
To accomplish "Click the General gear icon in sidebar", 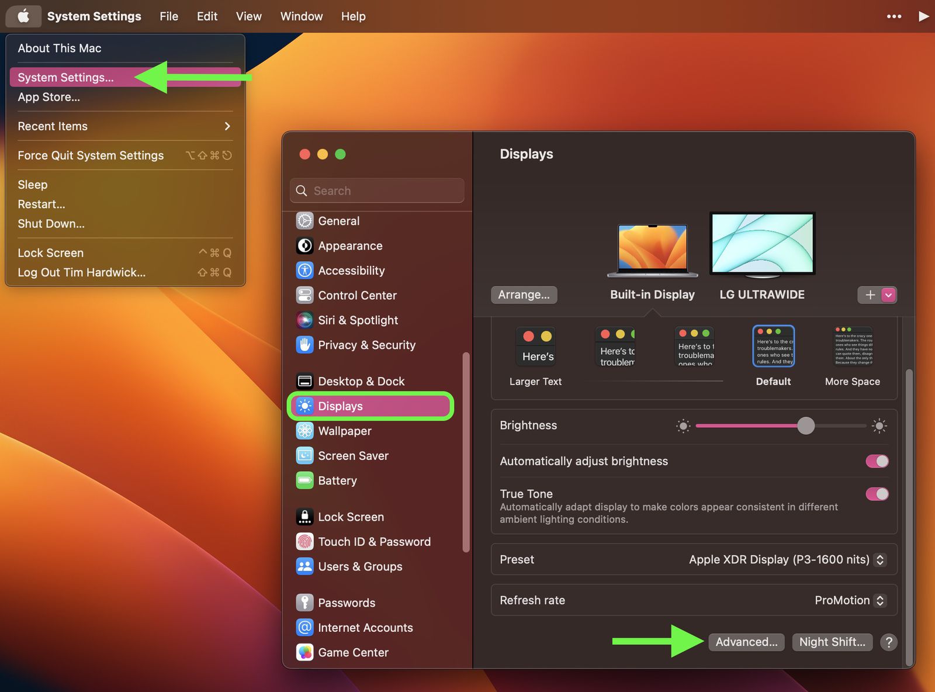I will coord(304,221).
